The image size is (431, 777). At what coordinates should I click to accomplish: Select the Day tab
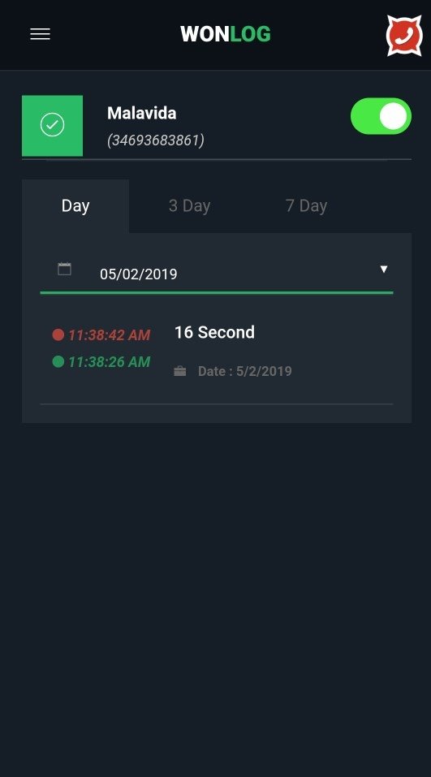(x=75, y=205)
